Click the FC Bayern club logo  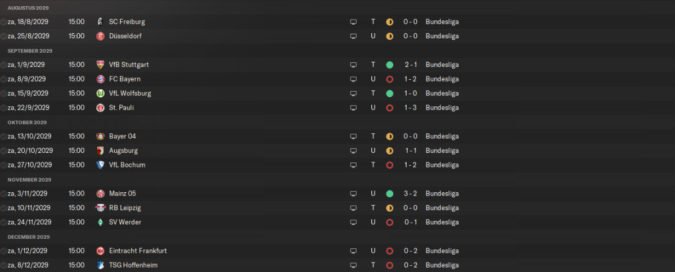pos(100,79)
